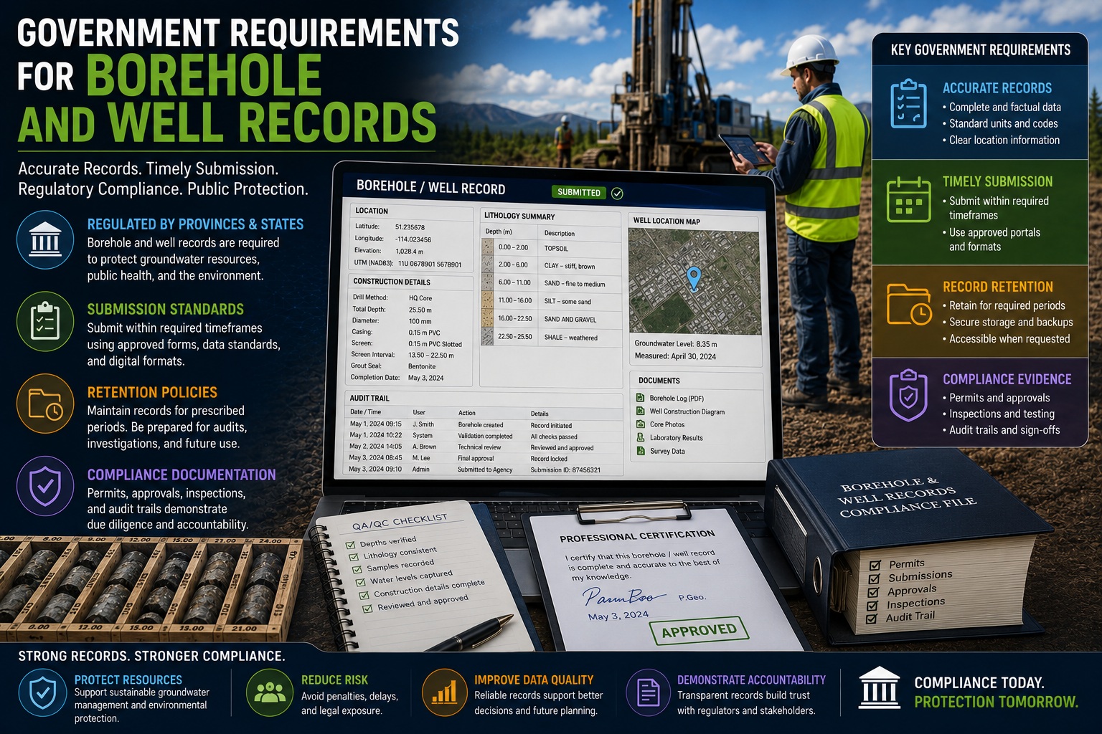Click the Longitude value -114.023456
This screenshot has width=1102, height=734.
click(x=413, y=239)
